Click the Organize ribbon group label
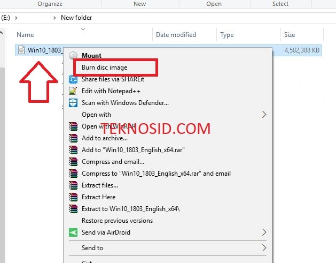The height and width of the screenshot is (263, 336). click(x=50, y=4)
